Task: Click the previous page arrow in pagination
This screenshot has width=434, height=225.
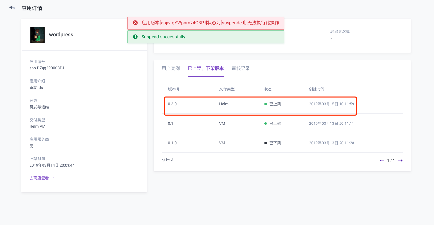Action: tap(382, 160)
